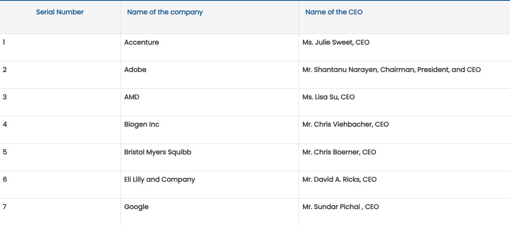
Task: Click Eli Lilly and Company cell
Action: pos(160,180)
